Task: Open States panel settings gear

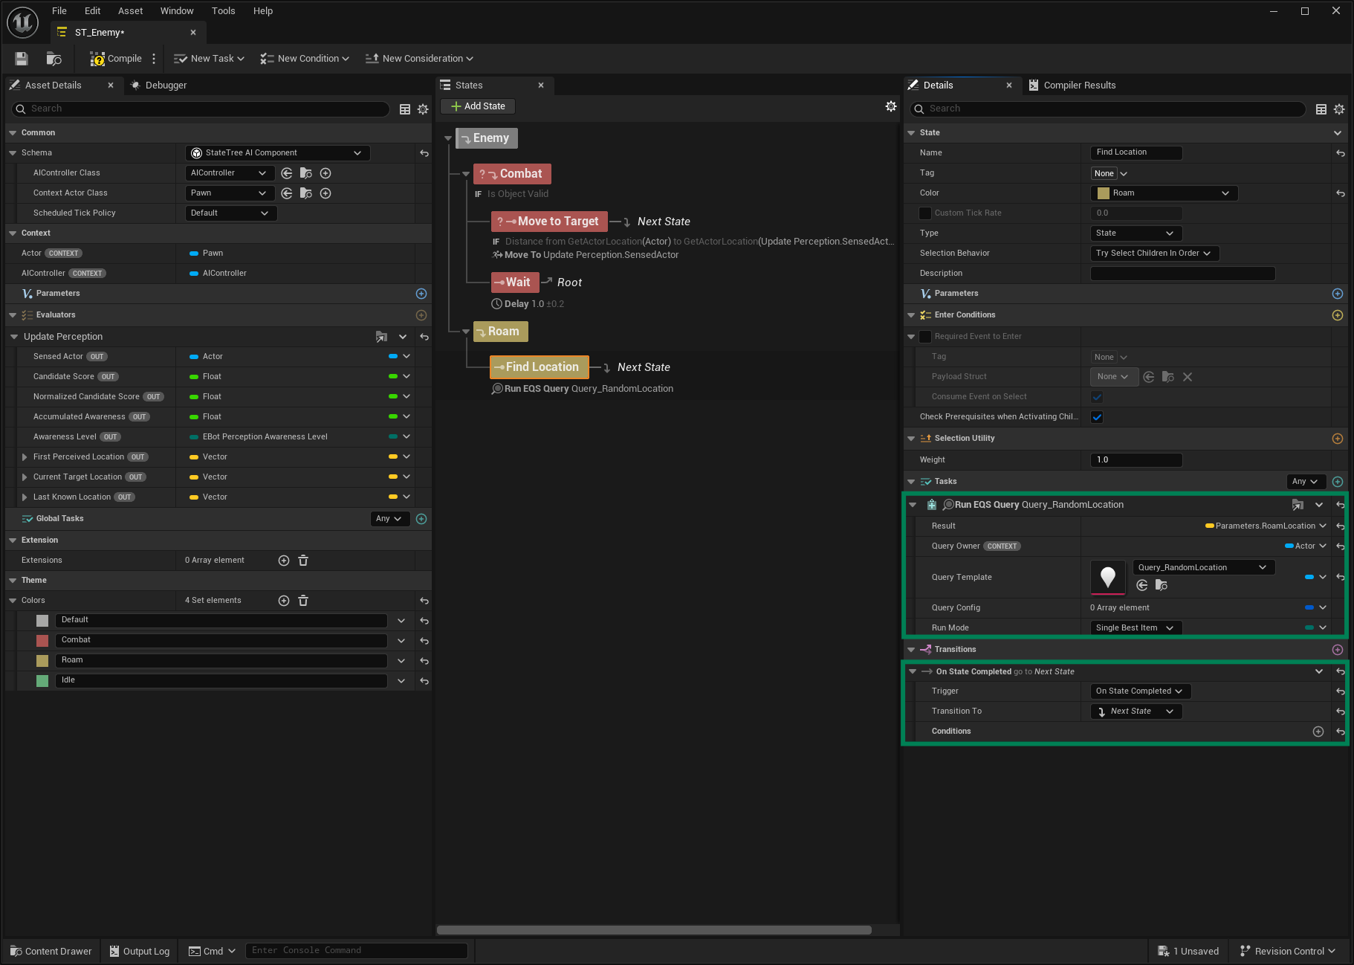Action: [x=890, y=106]
